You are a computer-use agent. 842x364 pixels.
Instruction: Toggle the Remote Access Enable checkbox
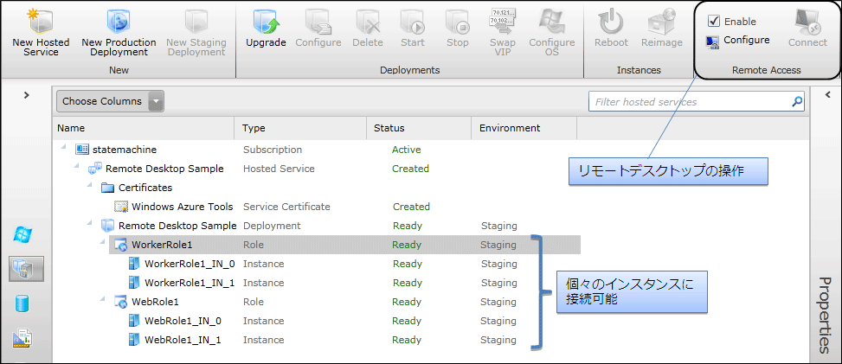(x=714, y=21)
